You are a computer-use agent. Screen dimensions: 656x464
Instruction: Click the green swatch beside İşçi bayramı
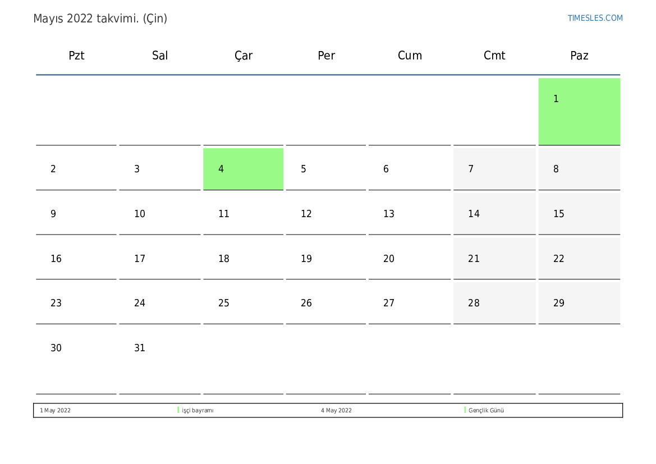(x=178, y=410)
